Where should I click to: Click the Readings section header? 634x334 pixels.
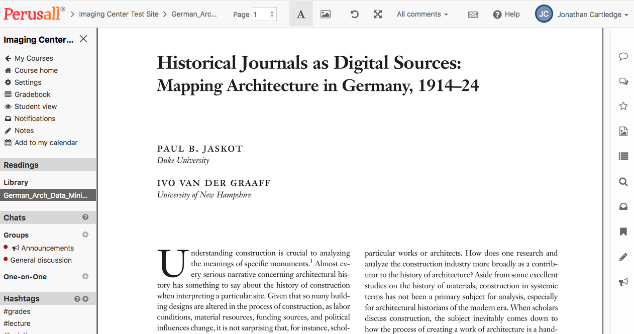(48, 165)
